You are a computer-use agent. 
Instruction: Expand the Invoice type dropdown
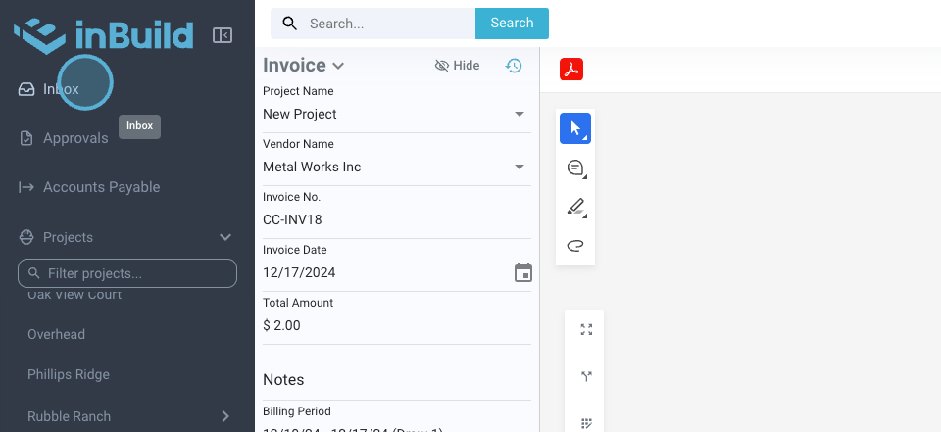click(338, 67)
